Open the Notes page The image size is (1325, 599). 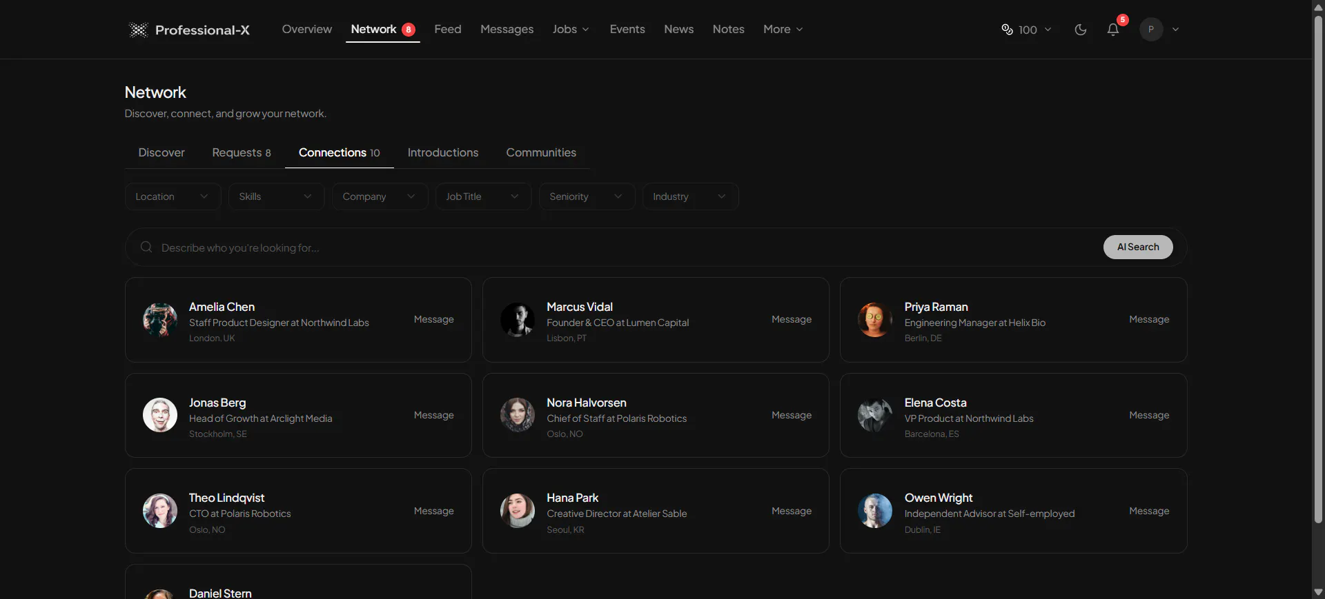729,29
